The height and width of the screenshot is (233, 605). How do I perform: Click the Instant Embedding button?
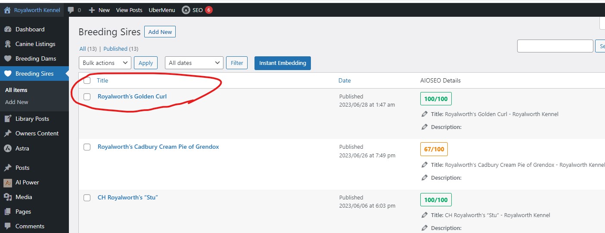pyautogui.click(x=282, y=63)
